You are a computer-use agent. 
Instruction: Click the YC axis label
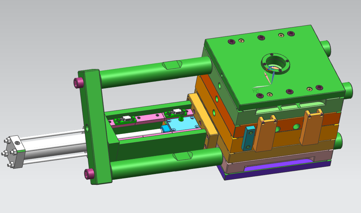point(255,91)
